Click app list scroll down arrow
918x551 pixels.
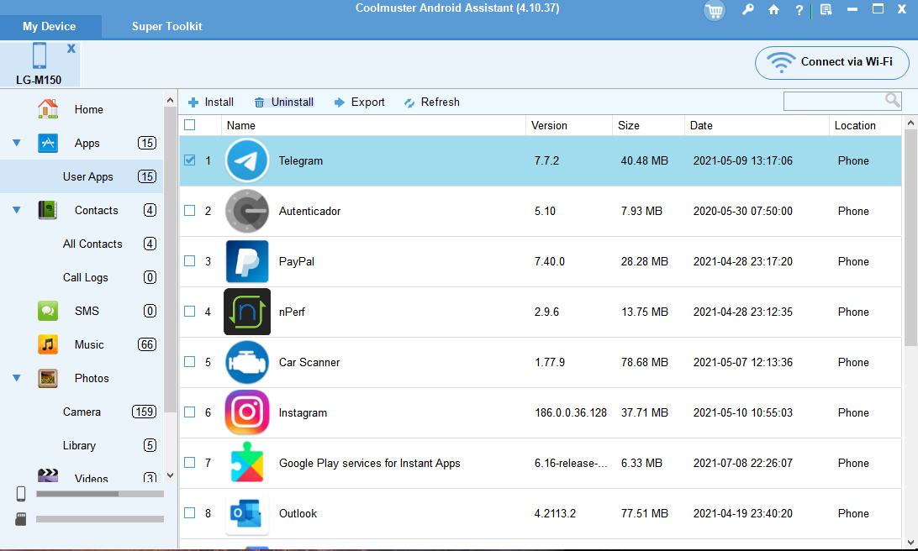pyautogui.click(x=910, y=543)
